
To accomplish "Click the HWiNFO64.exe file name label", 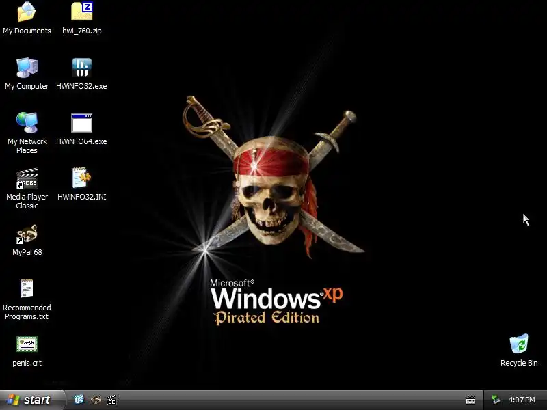I will point(81,141).
